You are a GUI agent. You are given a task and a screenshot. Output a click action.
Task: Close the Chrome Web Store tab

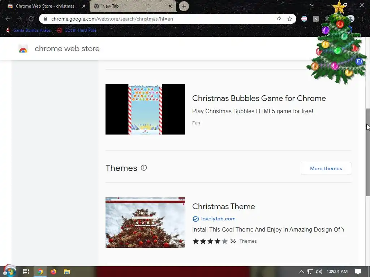tap(84, 6)
